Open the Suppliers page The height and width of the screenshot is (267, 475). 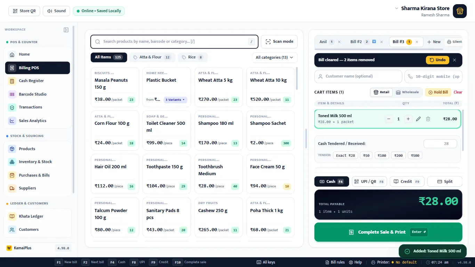coord(38,188)
